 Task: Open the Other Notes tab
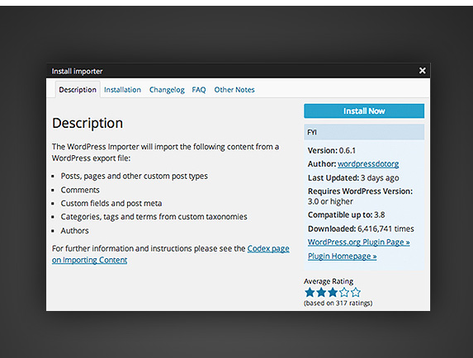pos(234,89)
